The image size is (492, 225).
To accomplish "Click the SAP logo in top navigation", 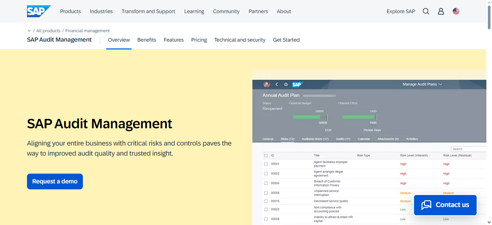I will (38, 11).
